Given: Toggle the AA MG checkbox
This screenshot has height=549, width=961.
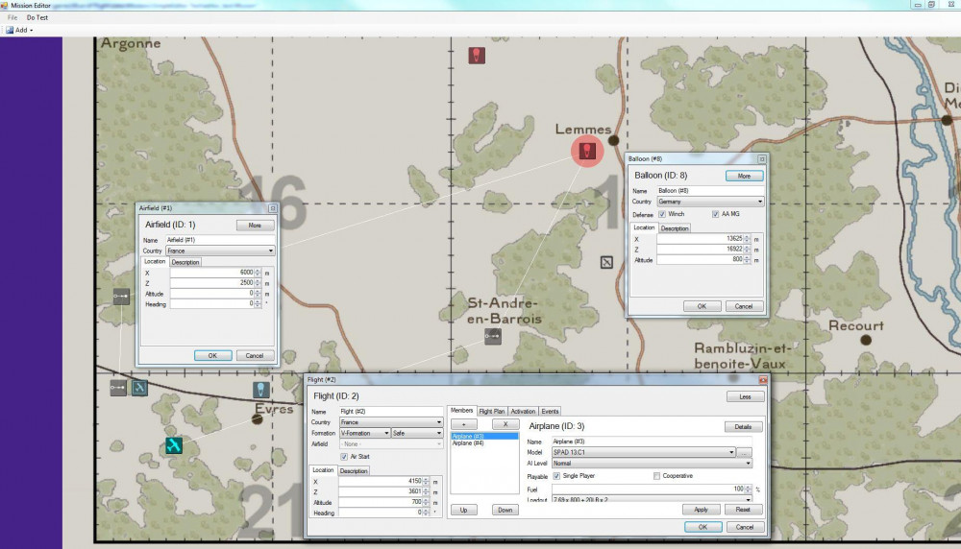Looking at the screenshot, I should tap(714, 214).
